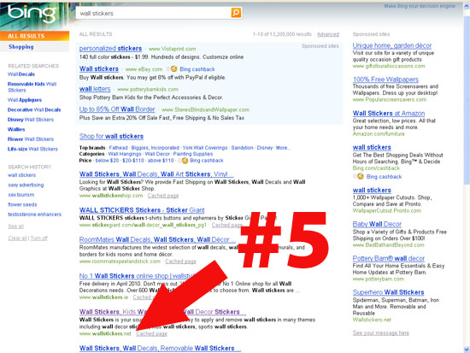Open Cached page for wallstickers.net
Screen dimensions: 470x353
point(151,334)
